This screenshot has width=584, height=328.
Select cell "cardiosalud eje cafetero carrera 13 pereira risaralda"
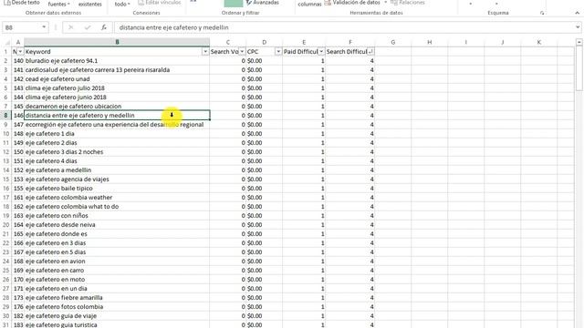pos(117,70)
